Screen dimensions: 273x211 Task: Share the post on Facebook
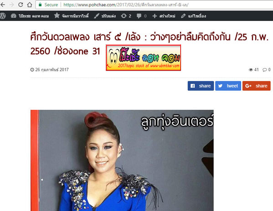[x=201, y=86]
